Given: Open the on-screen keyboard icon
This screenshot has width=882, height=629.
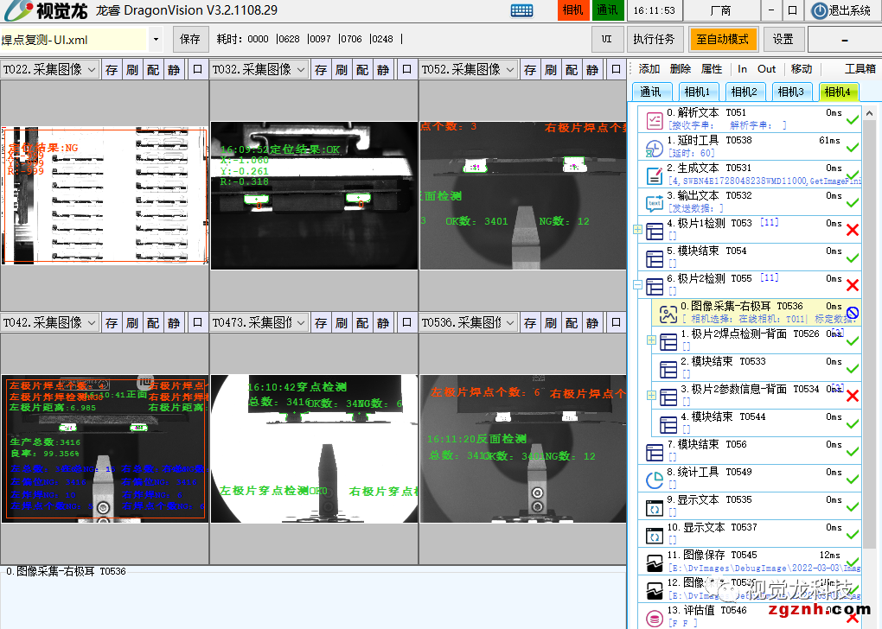Looking at the screenshot, I should (521, 10).
